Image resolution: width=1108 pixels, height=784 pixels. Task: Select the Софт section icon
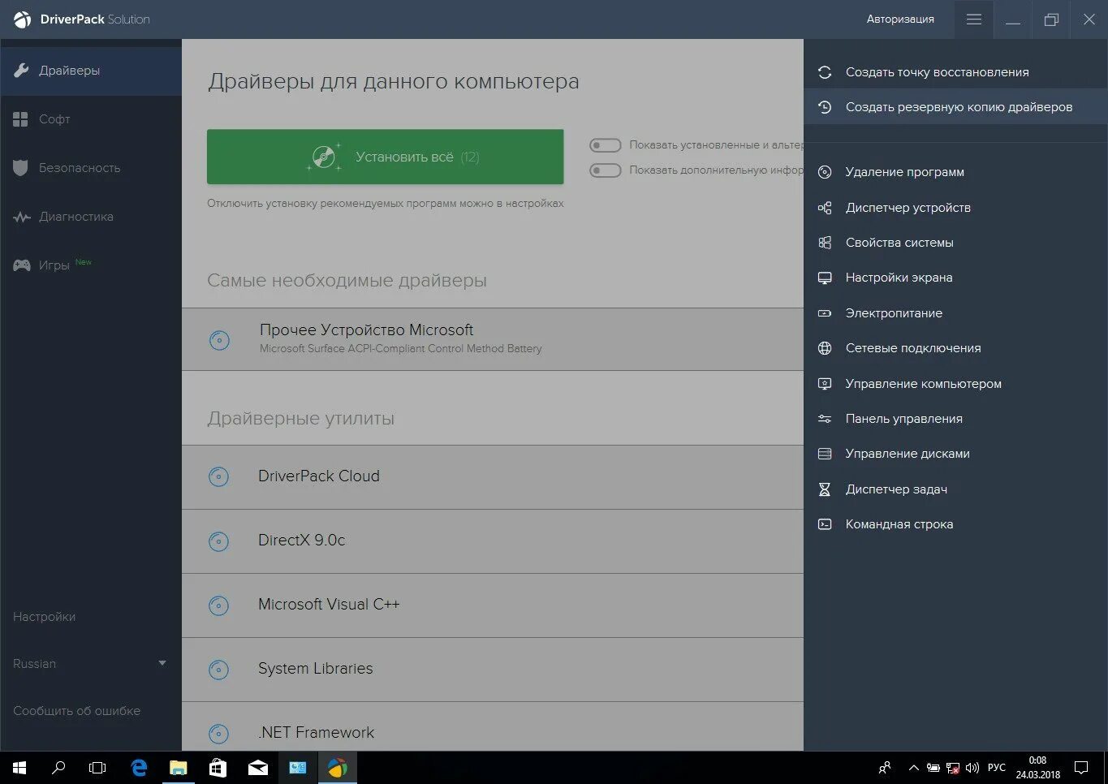pos(20,119)
